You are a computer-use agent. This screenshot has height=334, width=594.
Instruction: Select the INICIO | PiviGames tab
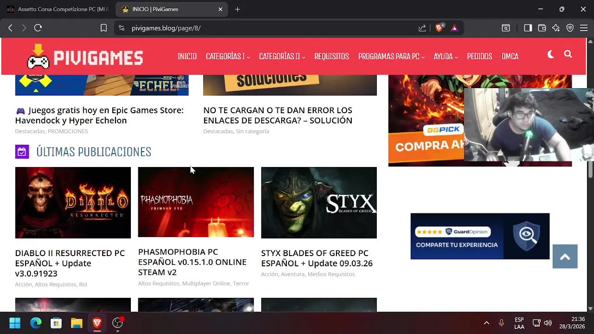(x=172, y=9)
